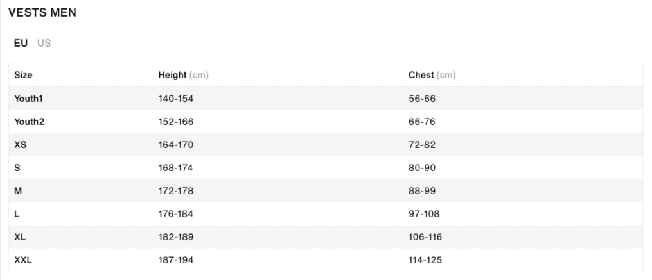
Task: Select the EU size tab
Action: pos(21,43)
